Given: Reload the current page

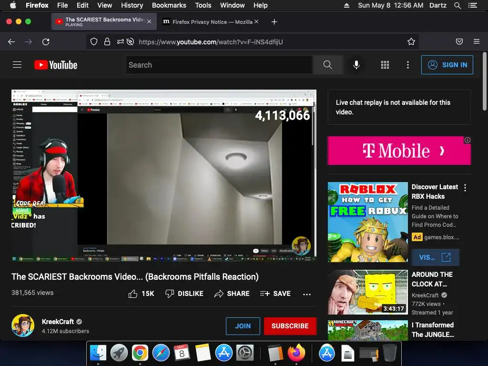Looking at the screenshot, I should click(x=46, y=42).
